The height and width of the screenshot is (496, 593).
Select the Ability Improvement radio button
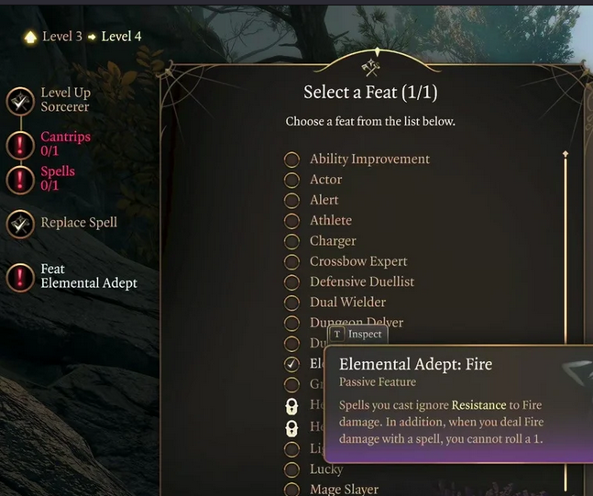pos(291,160)
